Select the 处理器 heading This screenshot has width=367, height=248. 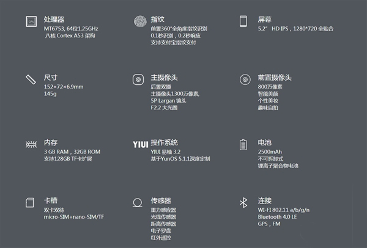coord(54,20)
